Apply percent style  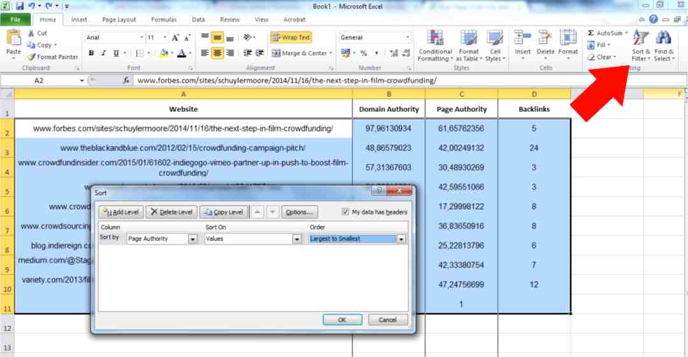(364, 53)
